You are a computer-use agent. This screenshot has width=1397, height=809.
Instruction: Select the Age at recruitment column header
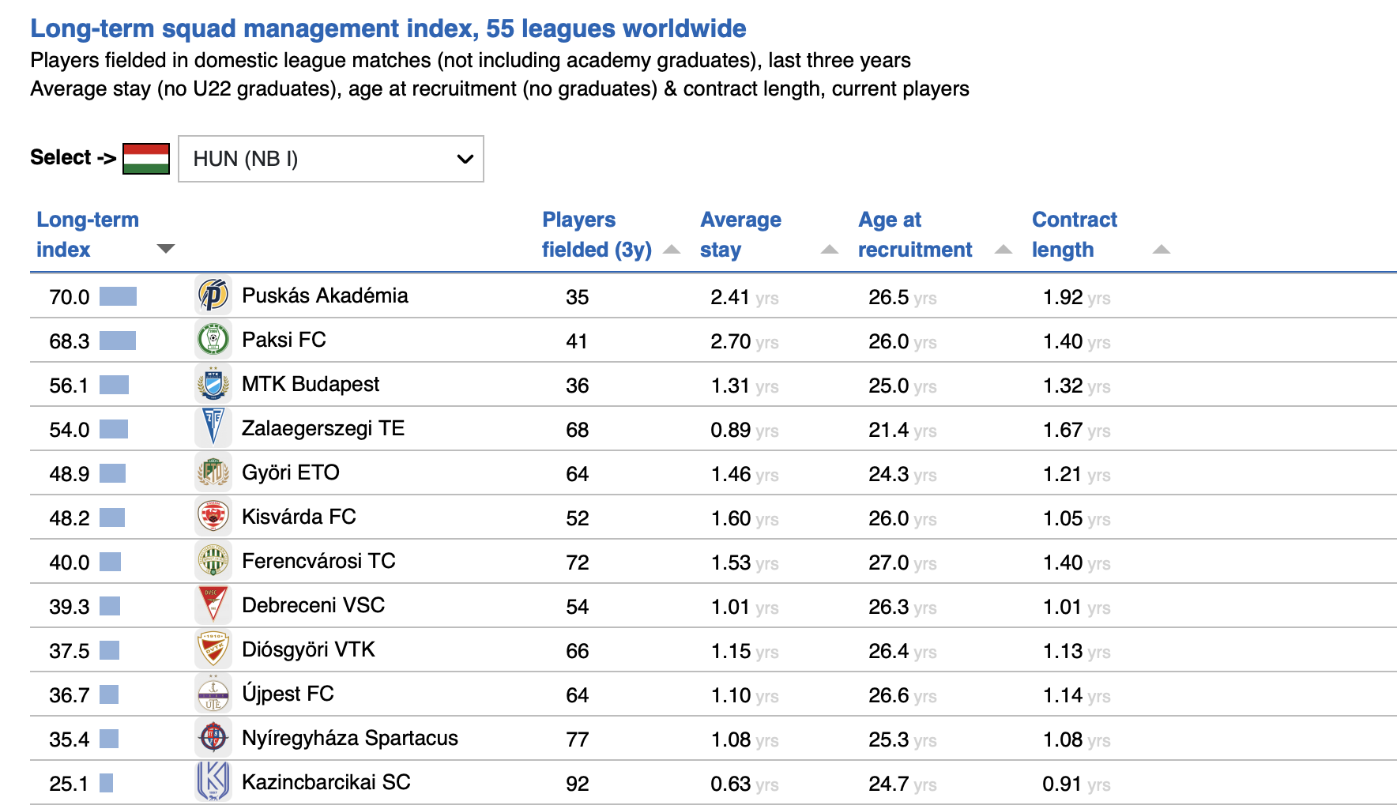[x=914, y=235]
